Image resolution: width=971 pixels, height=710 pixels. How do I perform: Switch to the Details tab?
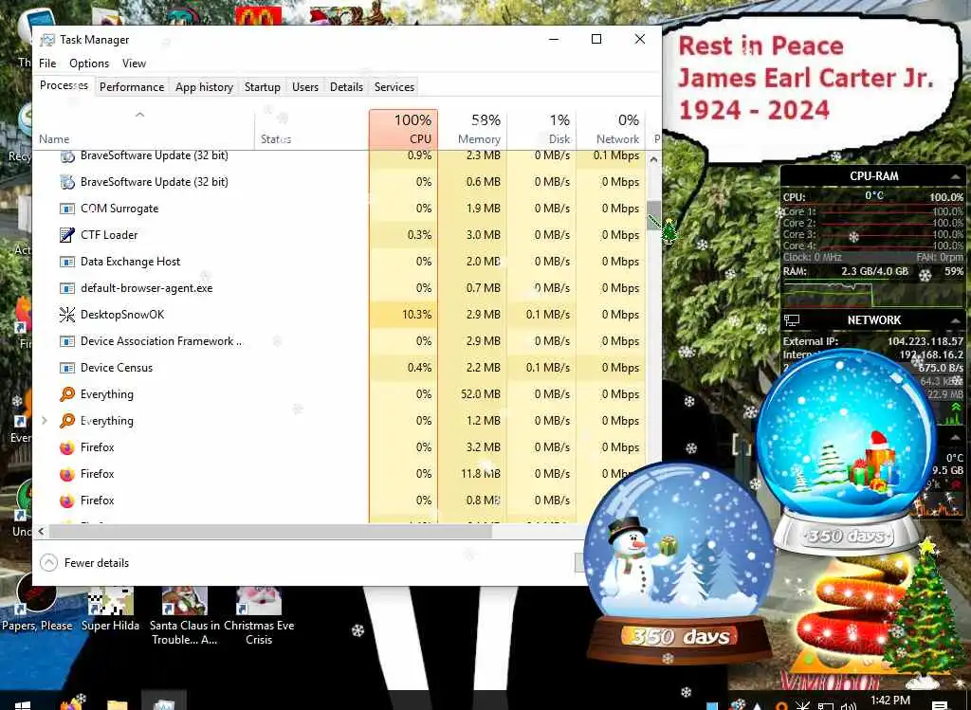pyautogui.click(x=346, y=87)
